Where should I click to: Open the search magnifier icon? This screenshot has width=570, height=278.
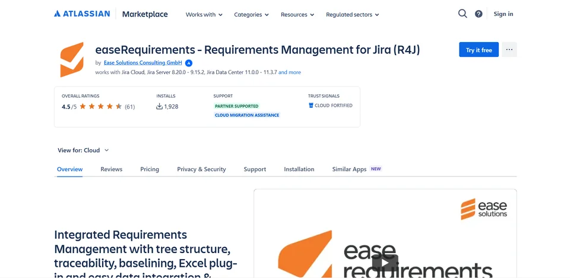click(463, 14)
